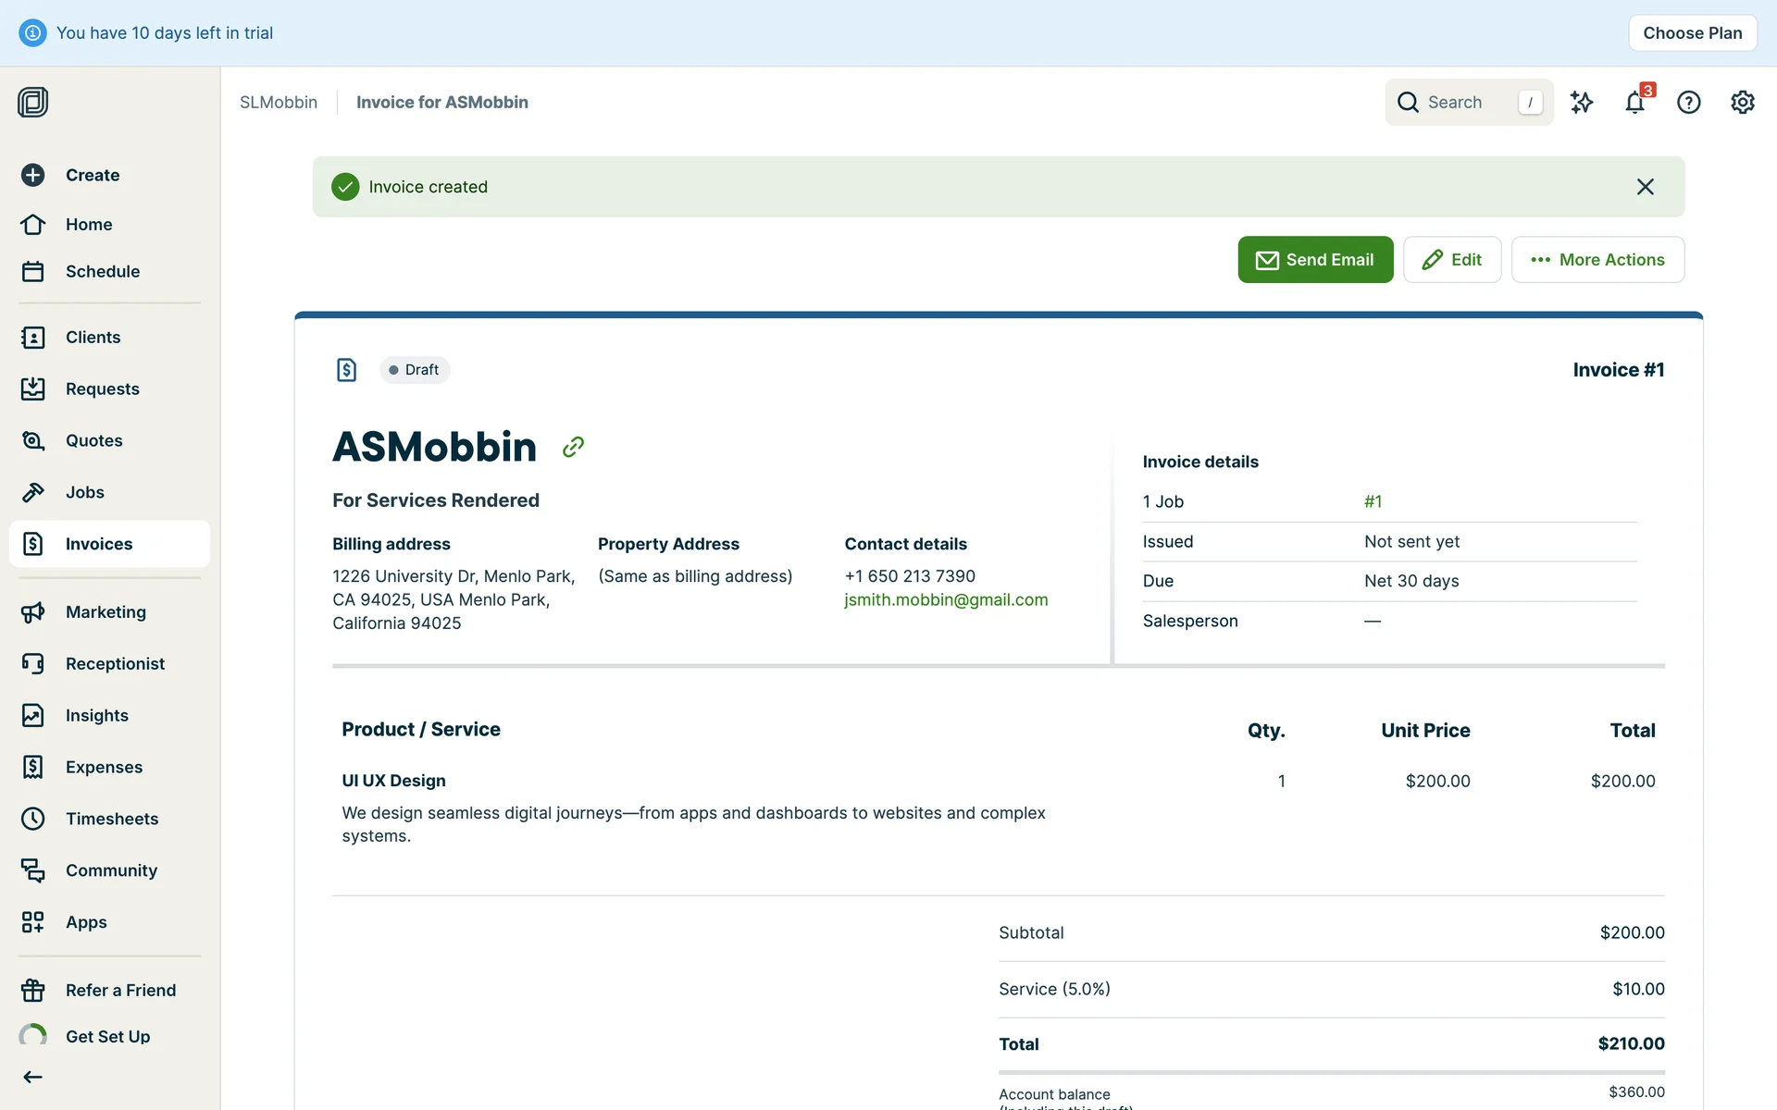
Task: Open the help question mark icon
Action: coord(1688,102)
